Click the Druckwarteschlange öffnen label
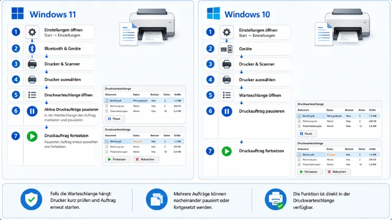 click(68, 95)
